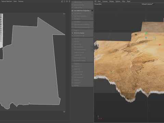Image resolution: width=164 pixels, height=123 pixels.
Task: Choose Rounding to Quad
Action: point(82,60)
